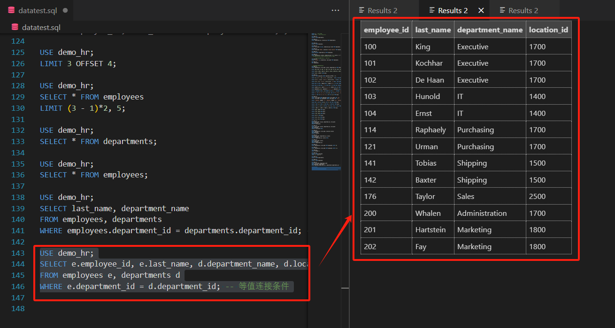Click the Raphaely cell
Viewport: 615px width, 328px height.
click(x=433, y=130)
